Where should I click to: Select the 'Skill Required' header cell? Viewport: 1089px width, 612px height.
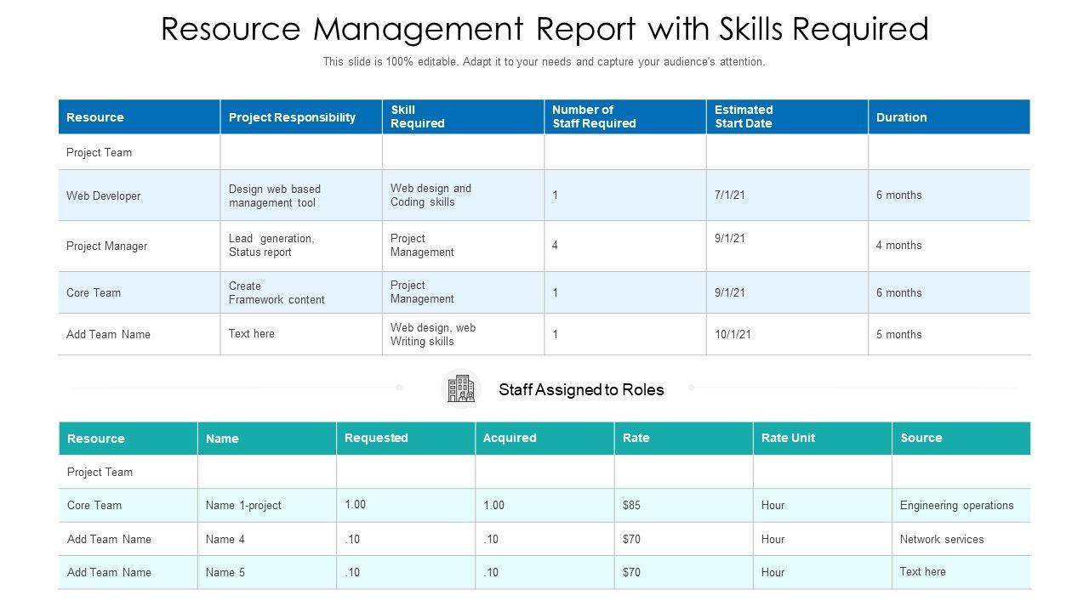point(463,117)
